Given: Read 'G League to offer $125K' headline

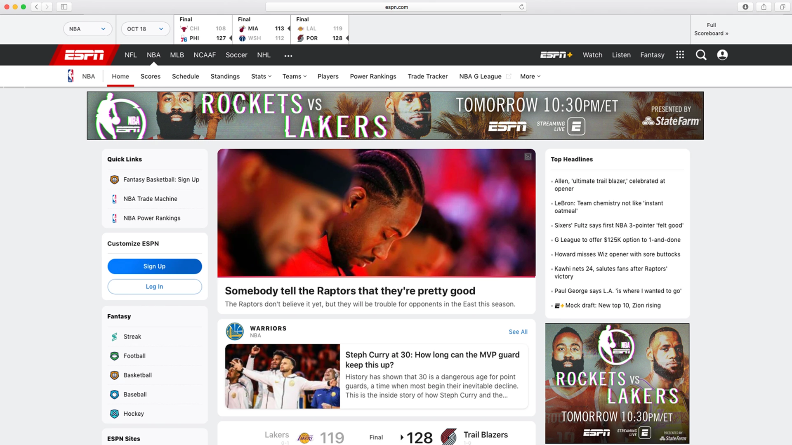Looking at the screenshot, I should pyautogui.click(x=618, y=240).
